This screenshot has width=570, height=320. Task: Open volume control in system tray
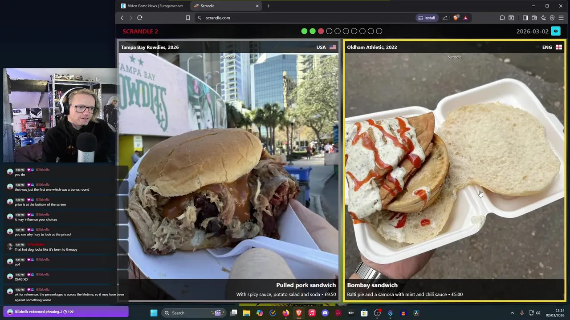click(538, 313)
